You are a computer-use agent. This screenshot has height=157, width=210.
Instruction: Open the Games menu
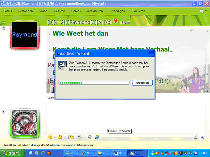(76, 11)
